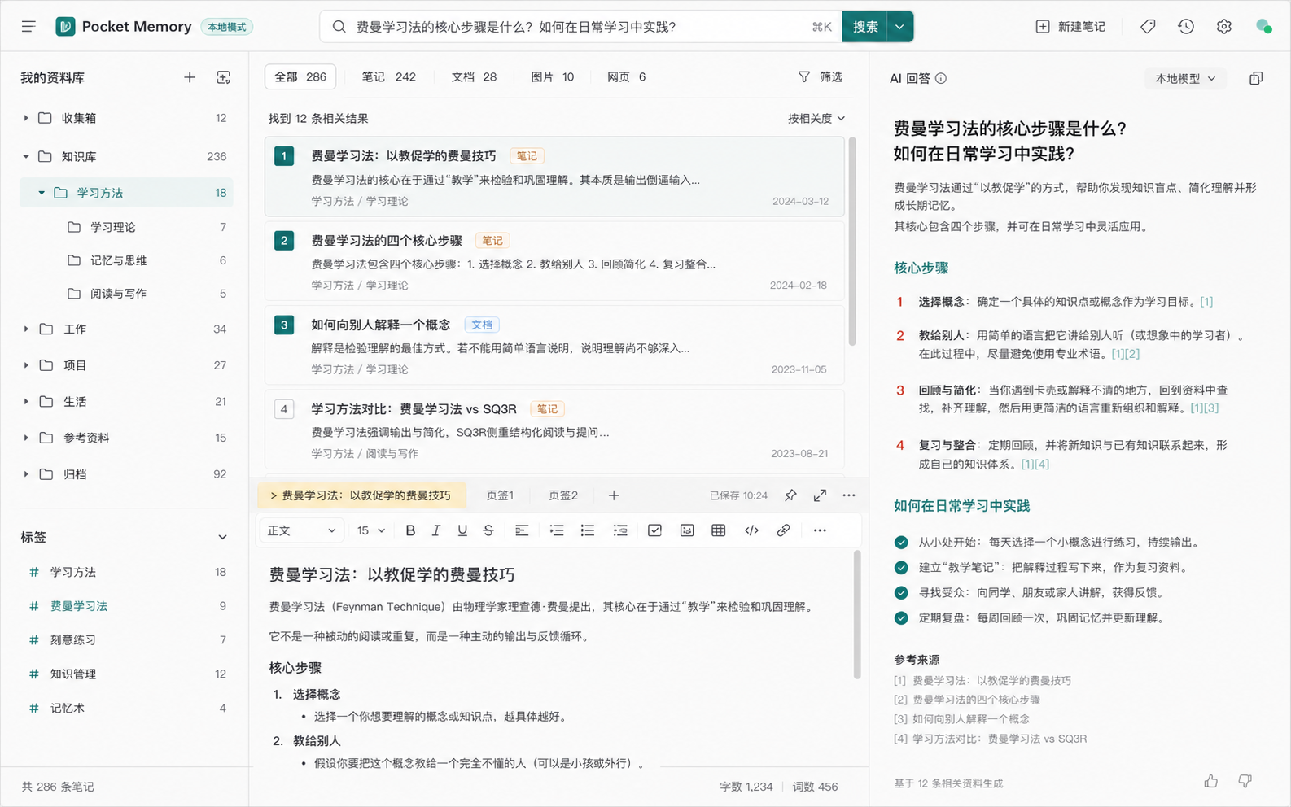Click the info icon next to AI 回答
1291x807 pixels.
pyautogui.click(x=941, y=78)
